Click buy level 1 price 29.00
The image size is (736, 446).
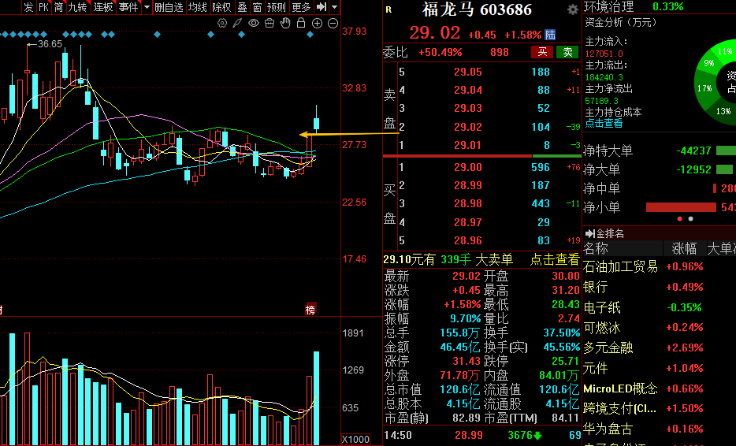coord(467,167)
